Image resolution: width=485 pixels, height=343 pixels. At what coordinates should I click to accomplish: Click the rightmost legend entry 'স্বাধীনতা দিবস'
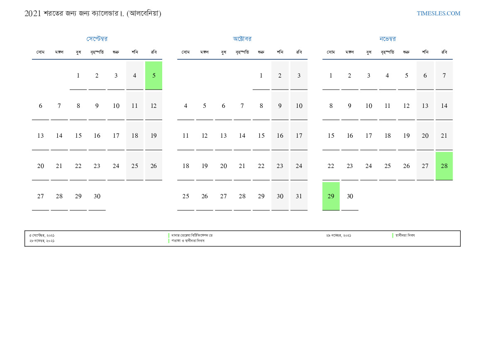[405, 235]
